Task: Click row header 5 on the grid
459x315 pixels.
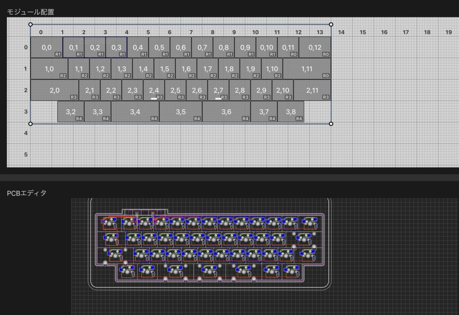Action: point(26,155)
